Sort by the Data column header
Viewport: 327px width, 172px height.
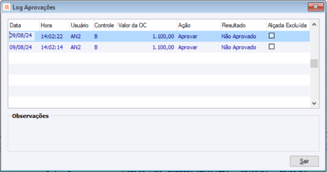[x=24, y=25]
